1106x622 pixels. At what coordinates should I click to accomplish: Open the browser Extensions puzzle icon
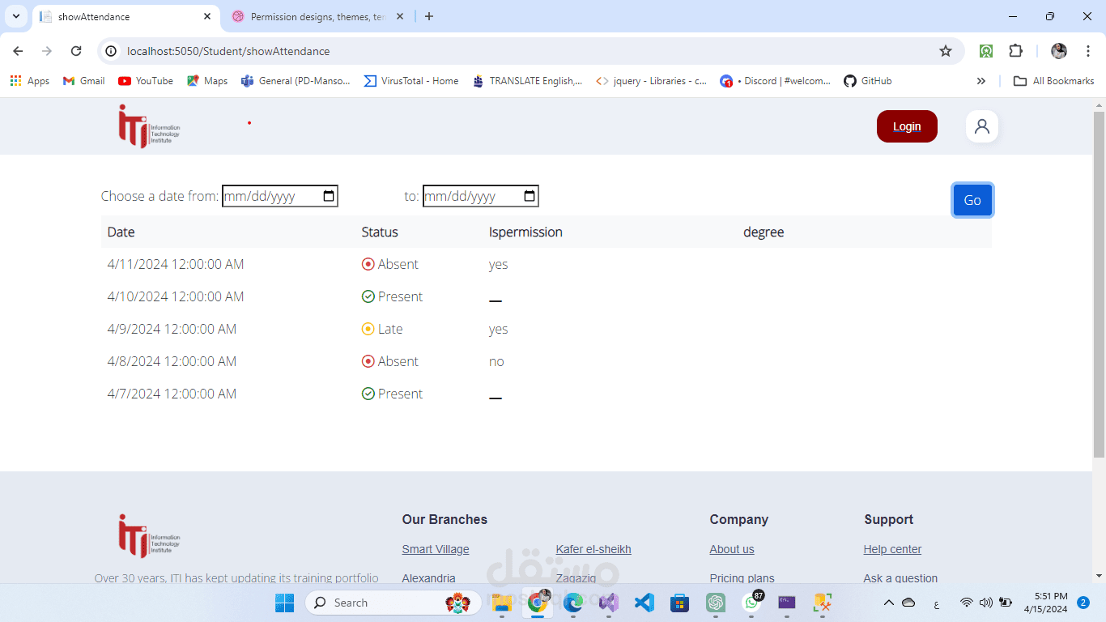tap(1015, 51)
